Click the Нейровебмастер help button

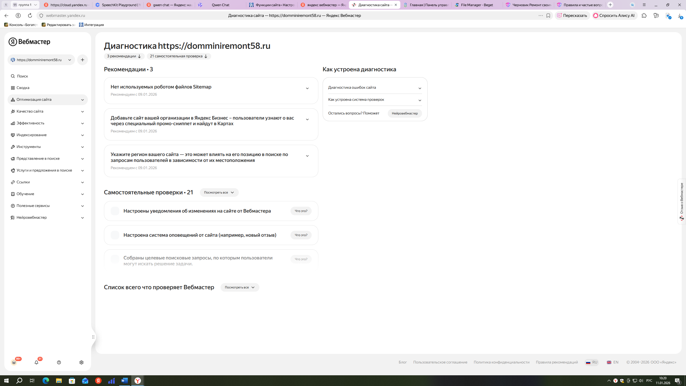[x=405, y=113]
